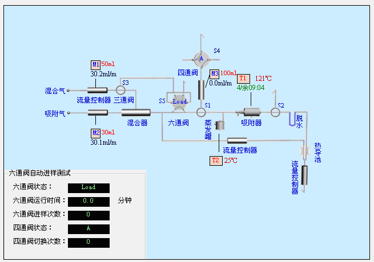Click the T1 temperature reading 121℃
The image size is (374, 262).
263,79
